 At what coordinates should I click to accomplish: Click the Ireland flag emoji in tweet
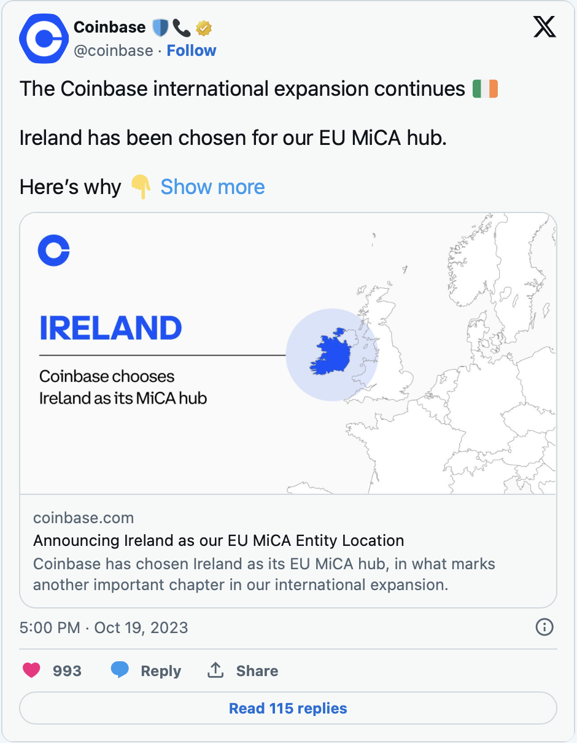pos(485,89)
